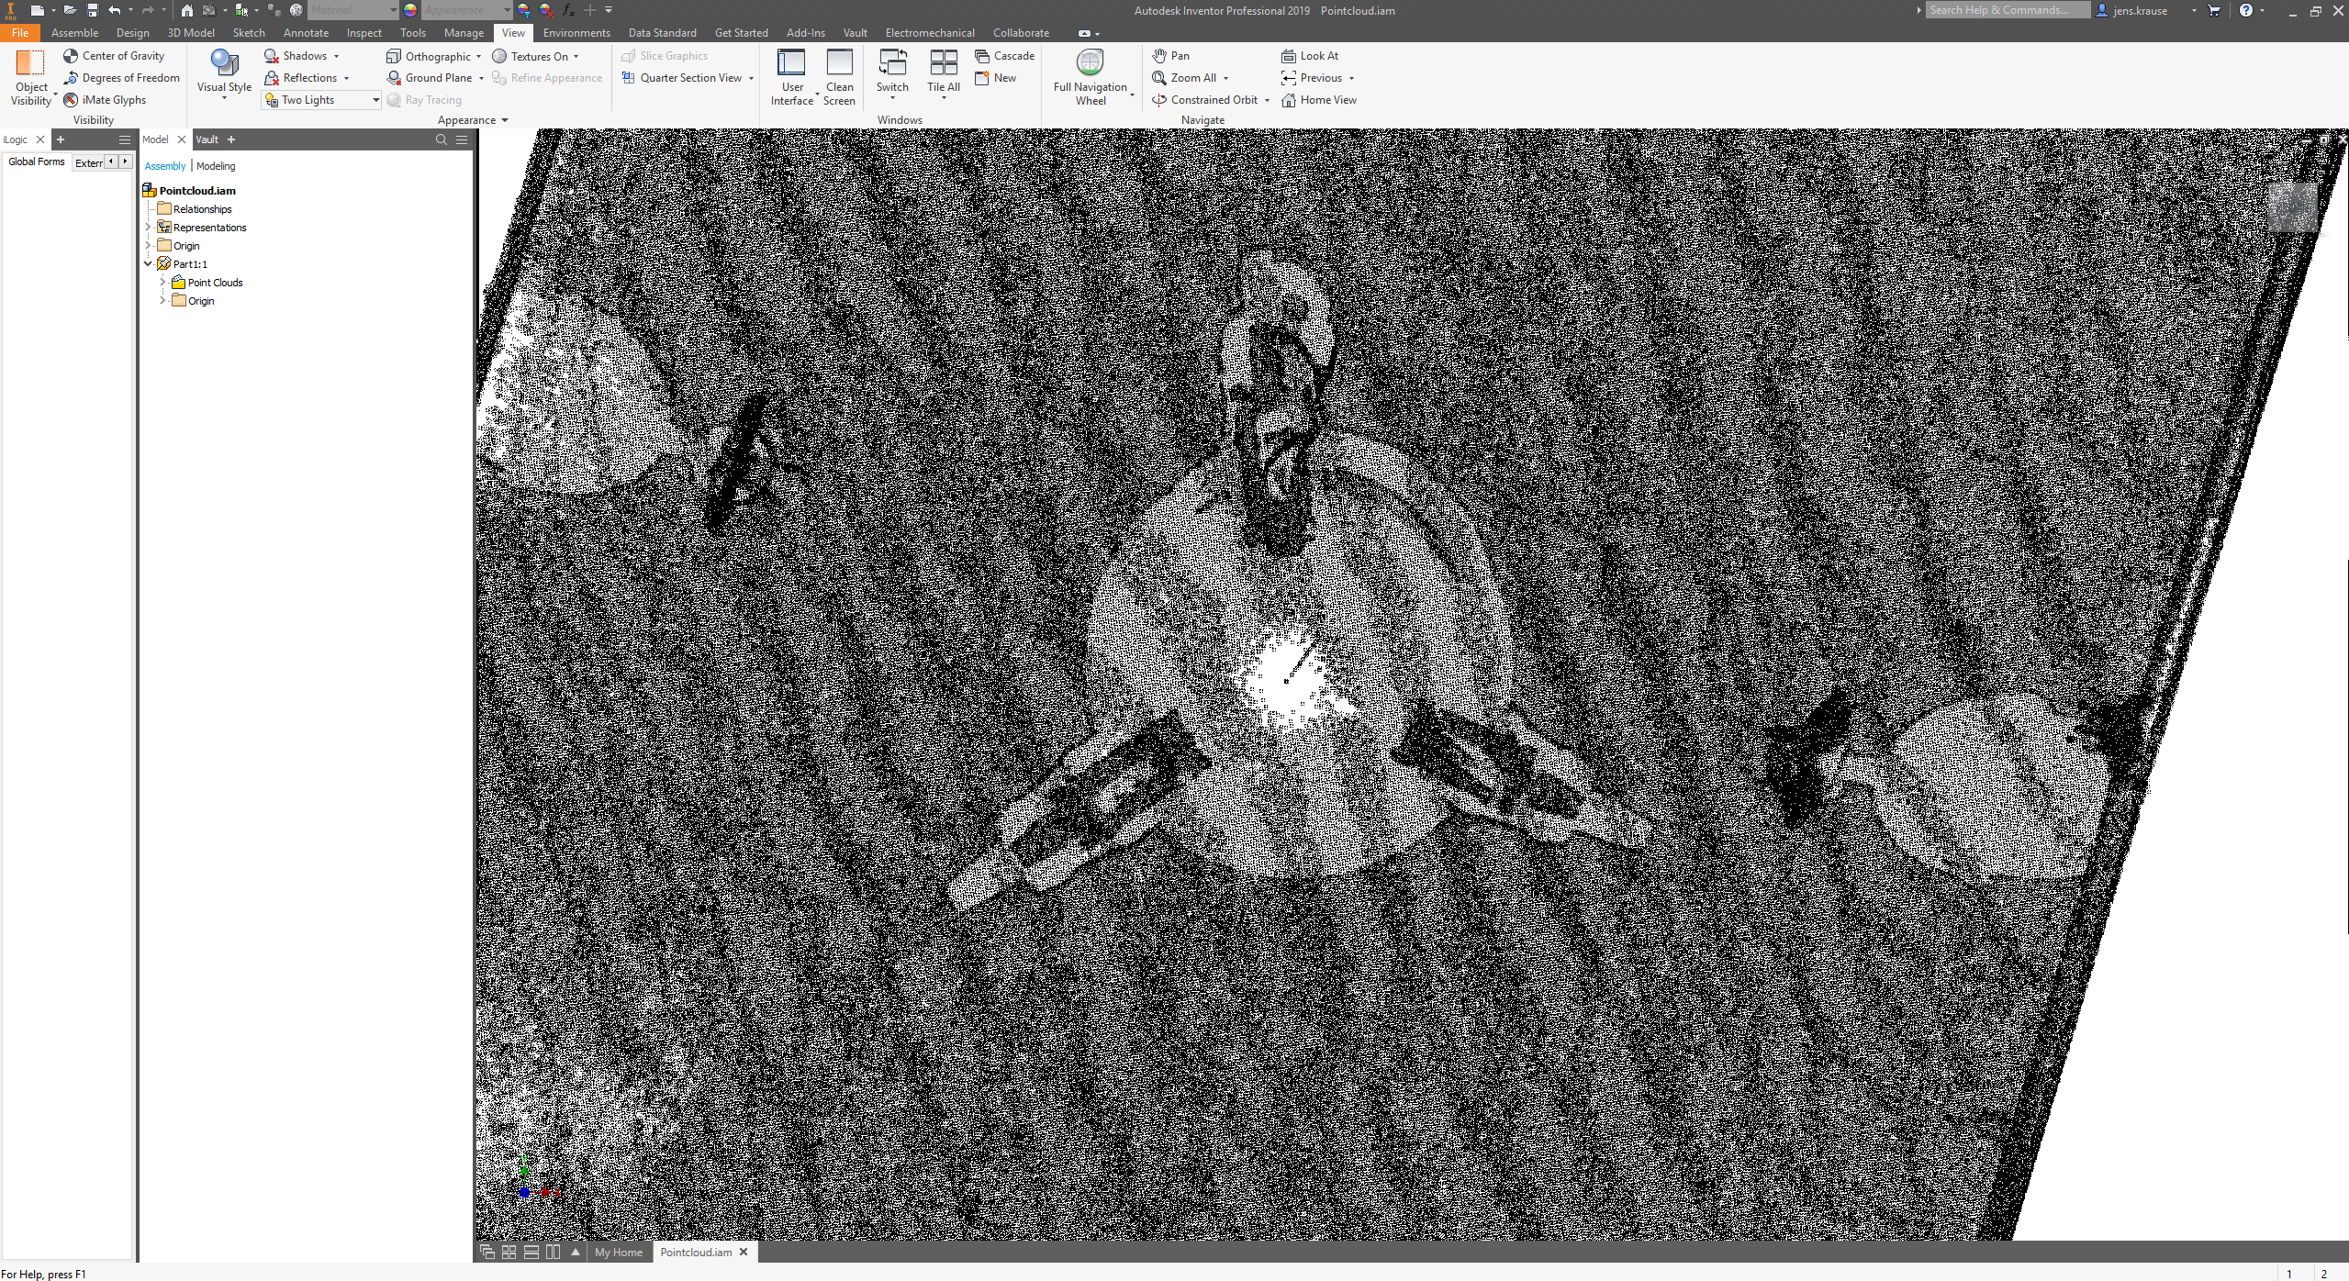Switch to the Assemble ribbon tab
This screenshot has width=2349, height=1281.
73,32
